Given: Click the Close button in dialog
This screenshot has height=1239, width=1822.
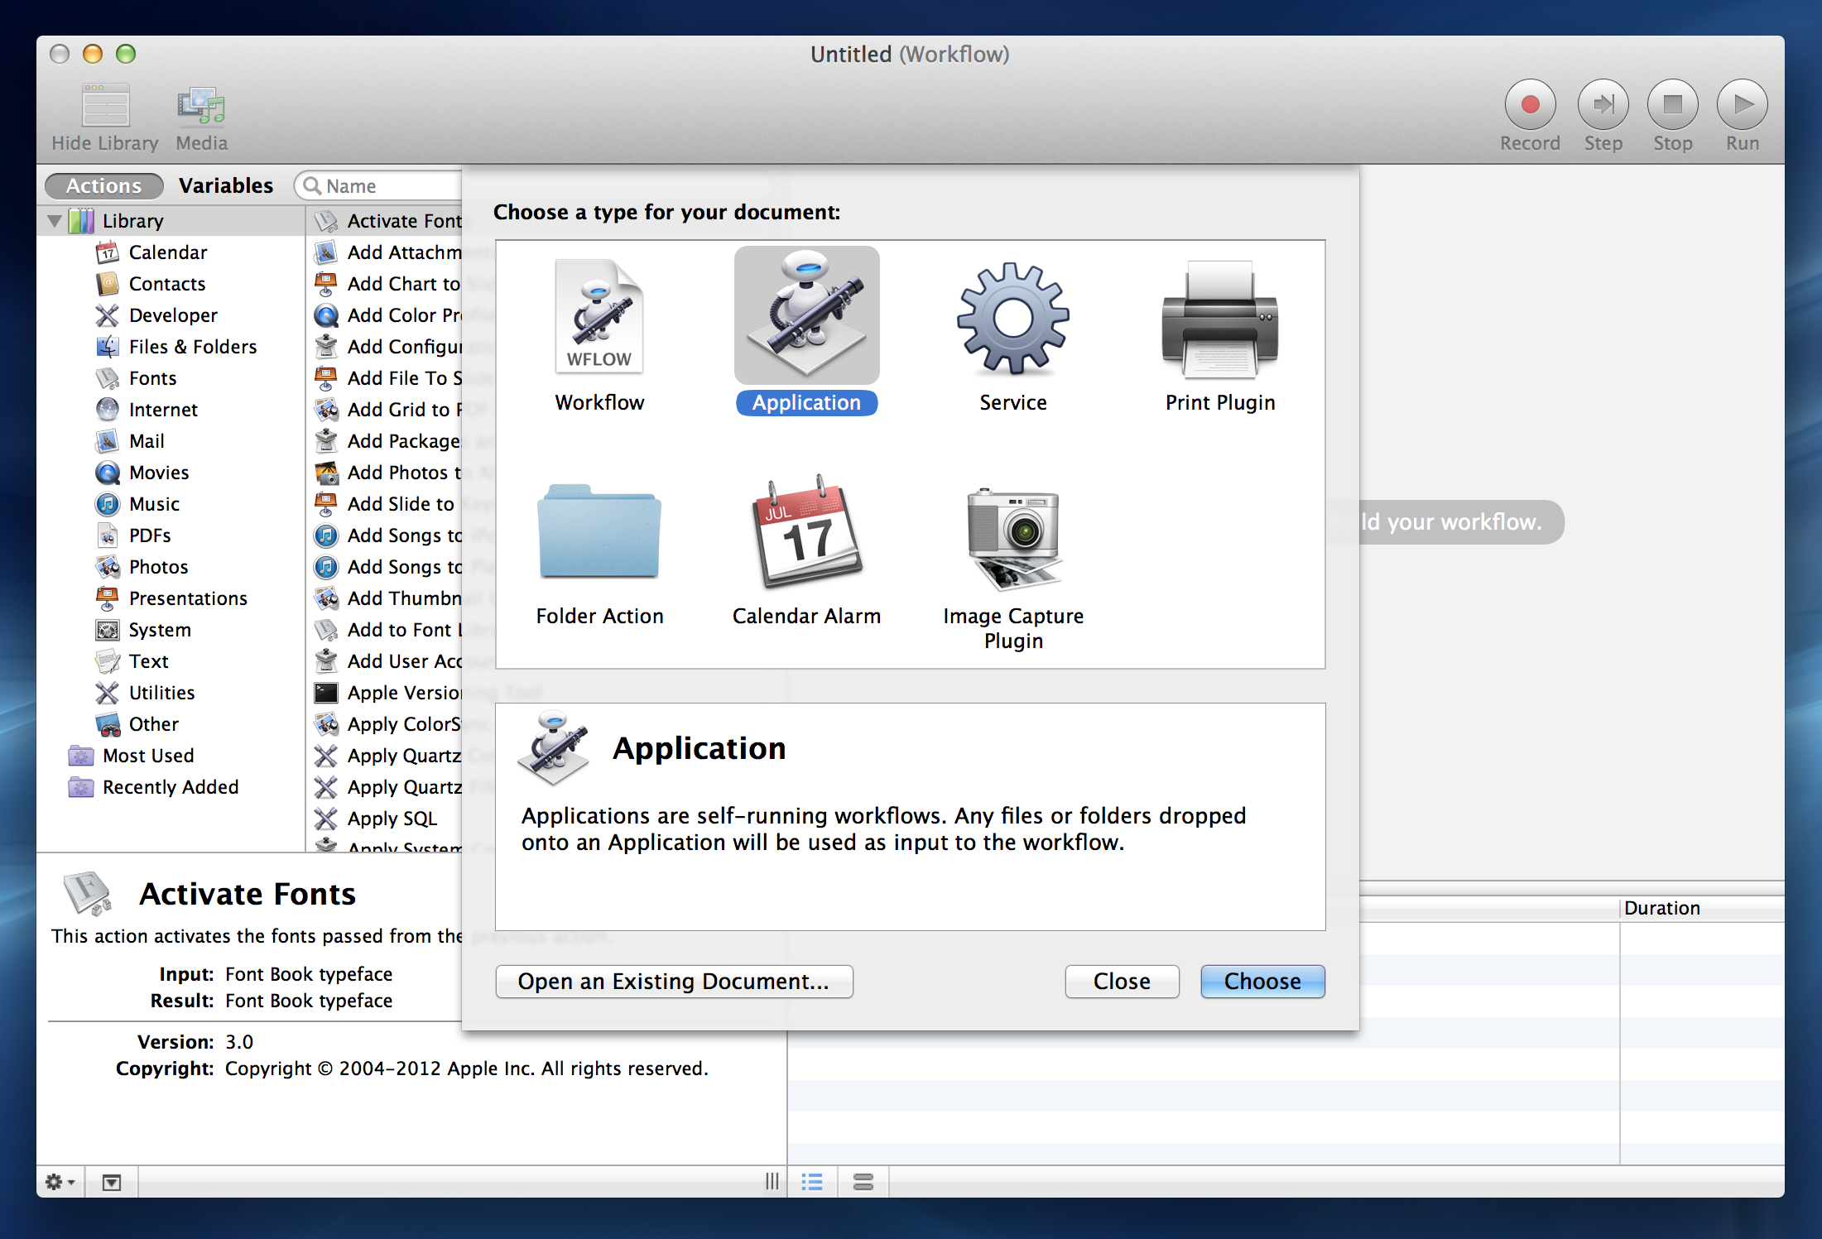Looking at the screenshot, I should [1122, 982].
